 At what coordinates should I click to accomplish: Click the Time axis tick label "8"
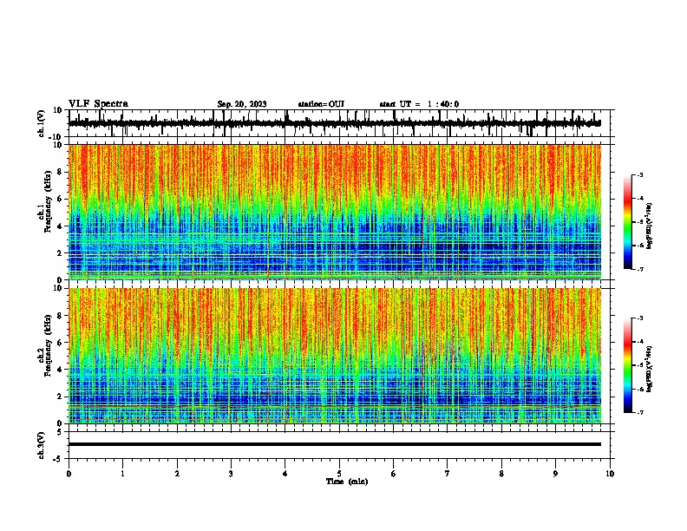click(501, 474)
